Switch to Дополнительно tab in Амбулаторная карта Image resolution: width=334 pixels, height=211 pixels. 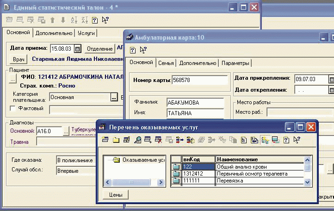click(x=198, y=63)
